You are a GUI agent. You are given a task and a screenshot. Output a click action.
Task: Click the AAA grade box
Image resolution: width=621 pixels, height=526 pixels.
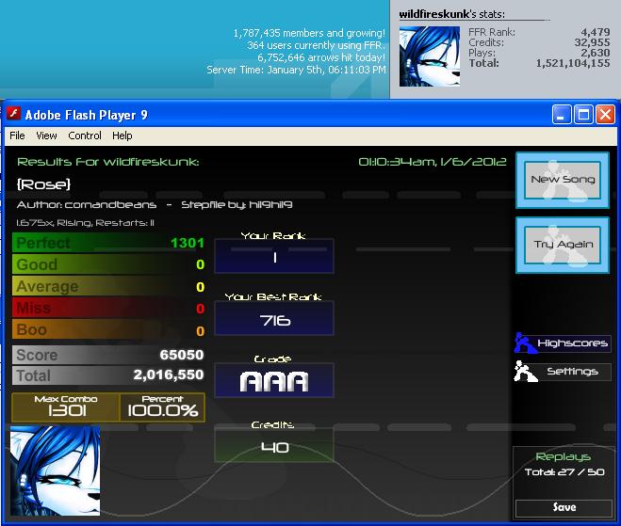pyautogui.click(x=274, y=380)
